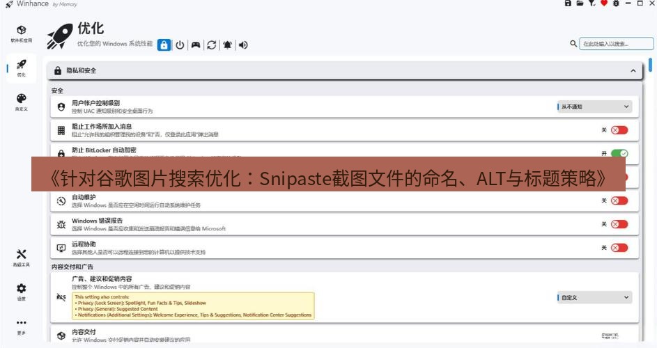This screenshot has width=657, height=348.
Task: Open 高级工具 from the sidebar
Action: point(22,258)
